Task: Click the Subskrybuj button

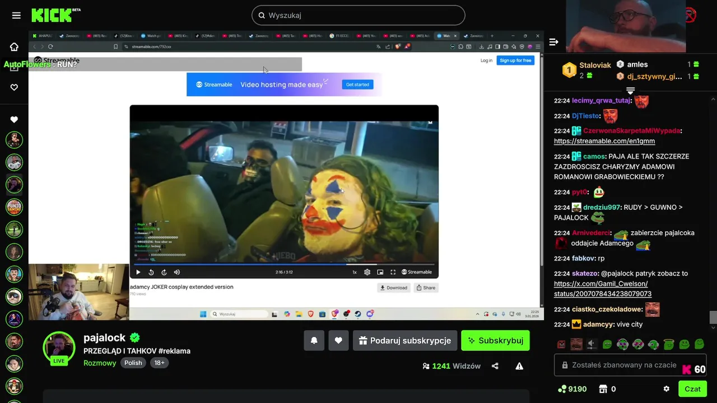Action: pos(495,340)
